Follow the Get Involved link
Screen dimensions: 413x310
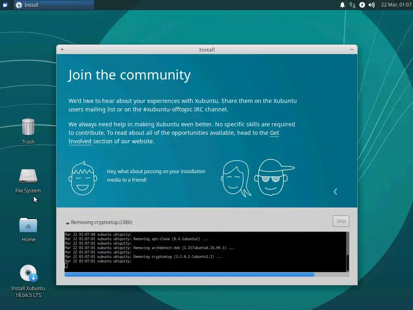coord(274,133)
